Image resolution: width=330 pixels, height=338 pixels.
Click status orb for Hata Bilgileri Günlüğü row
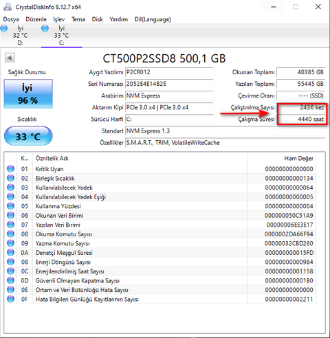(x=10, y=299)
